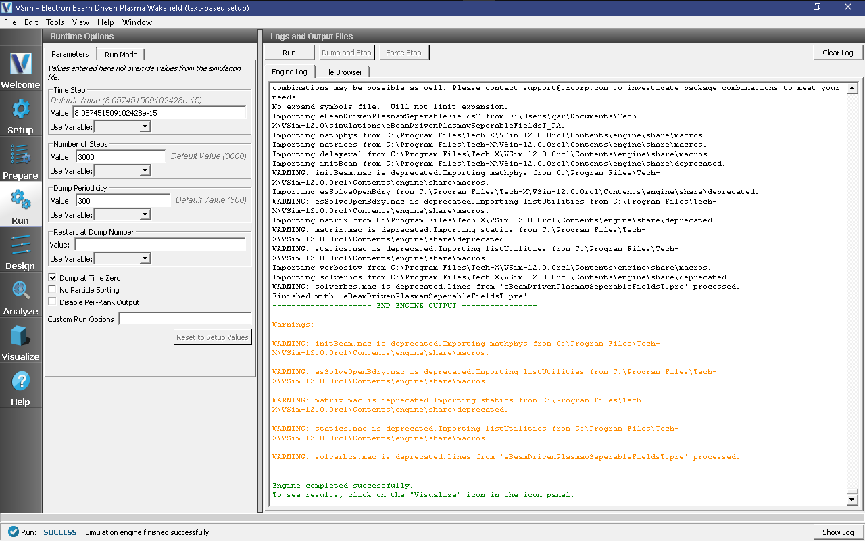Click the SUCCESS status text
The width and height of the screenshot is (865, 541).
pos(60,532)
